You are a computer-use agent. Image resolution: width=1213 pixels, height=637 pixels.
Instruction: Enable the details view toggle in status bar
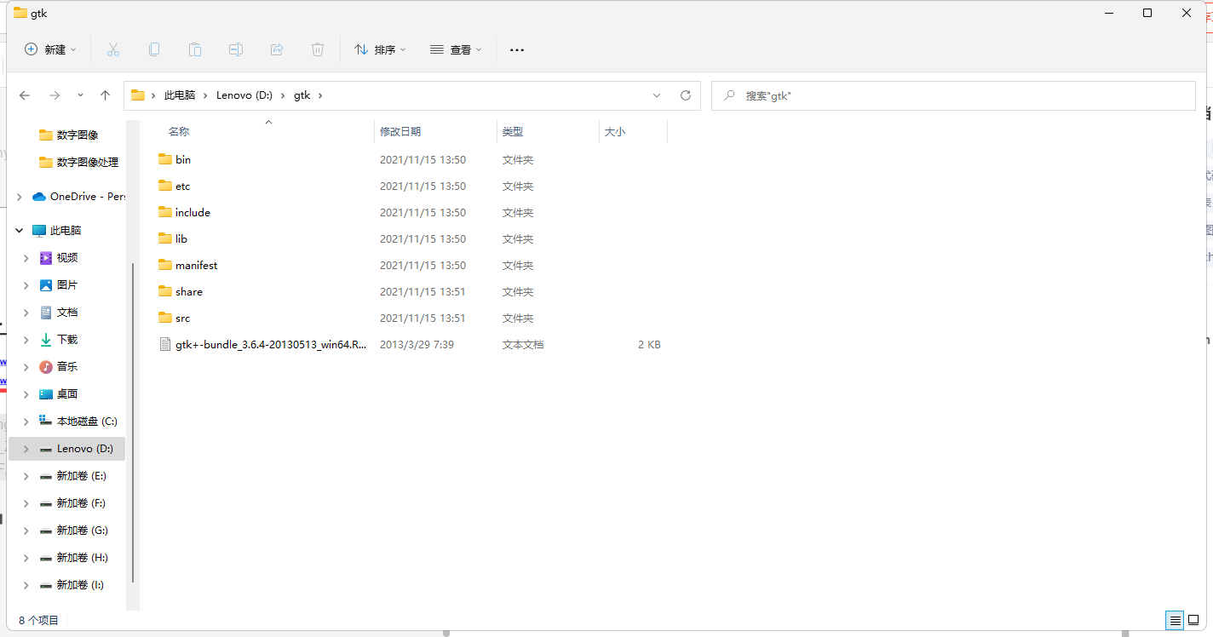pyautogui.click(x=1175, y=620)
